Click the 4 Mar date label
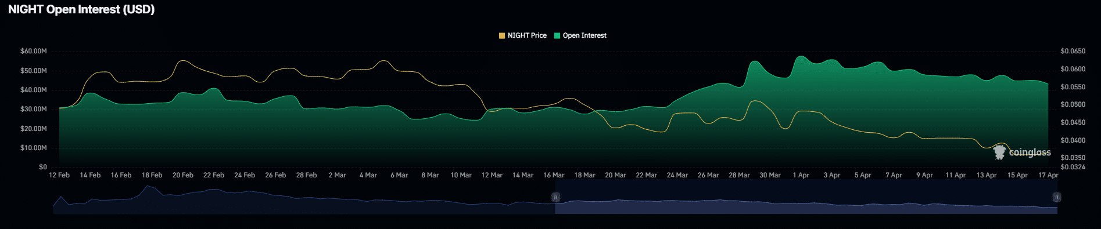The image size is (1101, 229). (x=368, y=175)
